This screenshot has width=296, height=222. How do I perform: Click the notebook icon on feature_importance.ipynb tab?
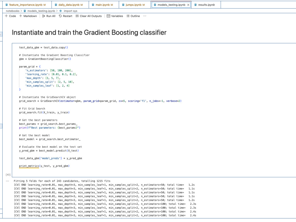(x=7, y=5)
